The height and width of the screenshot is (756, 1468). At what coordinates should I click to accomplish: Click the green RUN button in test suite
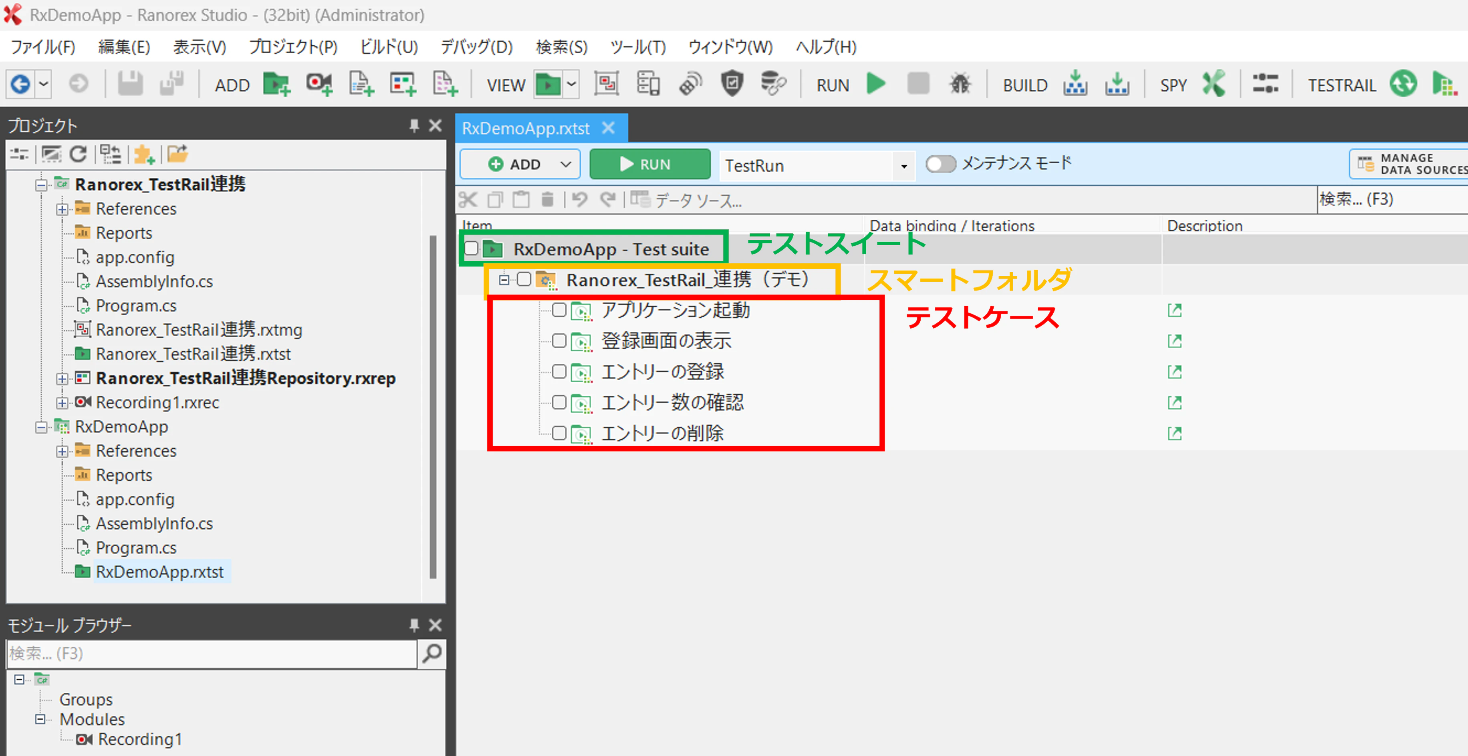click(x=649, y=164)
